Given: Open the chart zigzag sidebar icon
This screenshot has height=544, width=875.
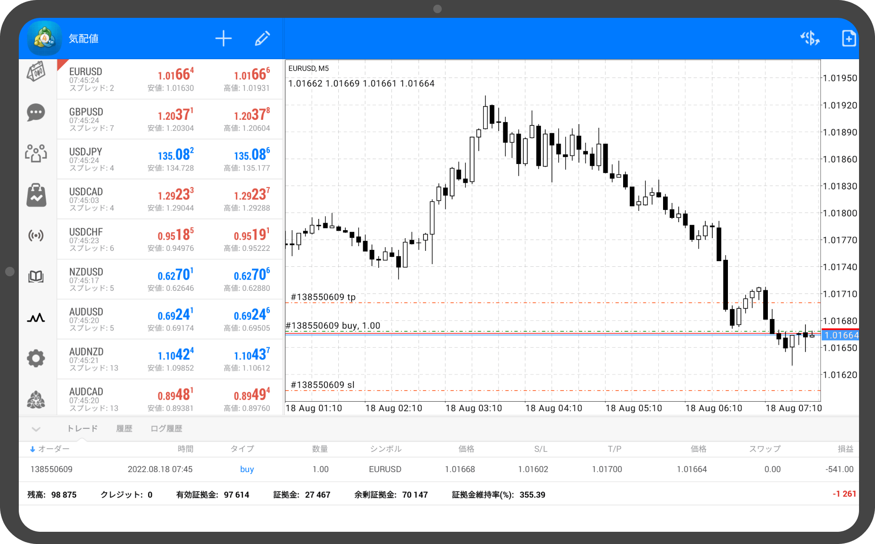Looking at the screenshot, I should pyautogui.click(x=36, y=318).
